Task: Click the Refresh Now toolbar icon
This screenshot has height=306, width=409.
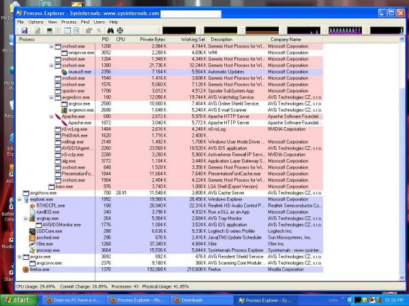Action: coord(37,31)
